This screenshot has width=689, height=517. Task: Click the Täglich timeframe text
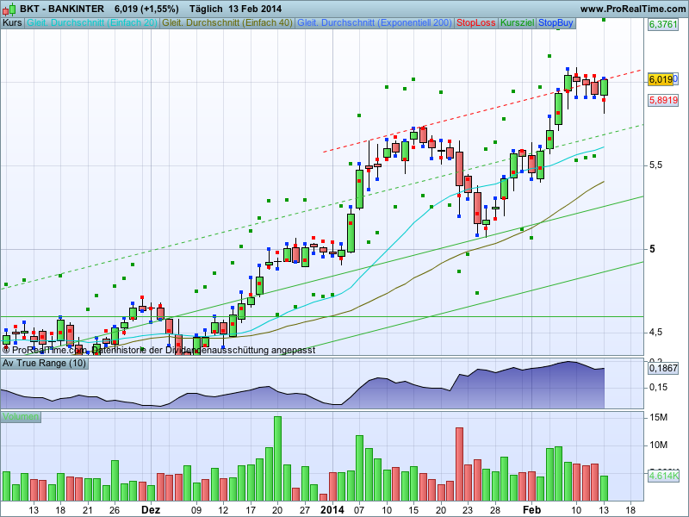click(206, 9)
